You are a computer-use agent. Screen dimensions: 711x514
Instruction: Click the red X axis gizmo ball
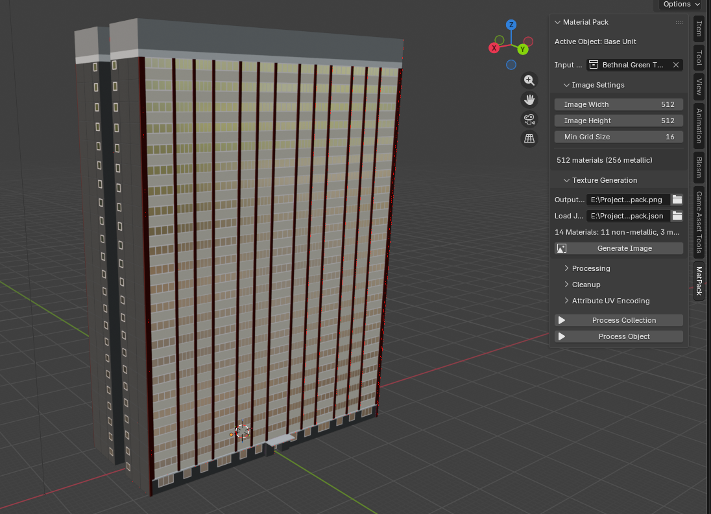click(x=494, y=48)
